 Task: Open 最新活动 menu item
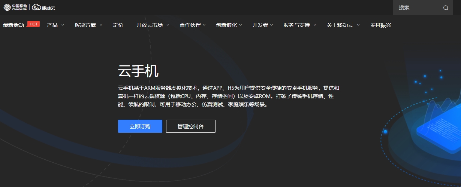[x=13, y=25]
